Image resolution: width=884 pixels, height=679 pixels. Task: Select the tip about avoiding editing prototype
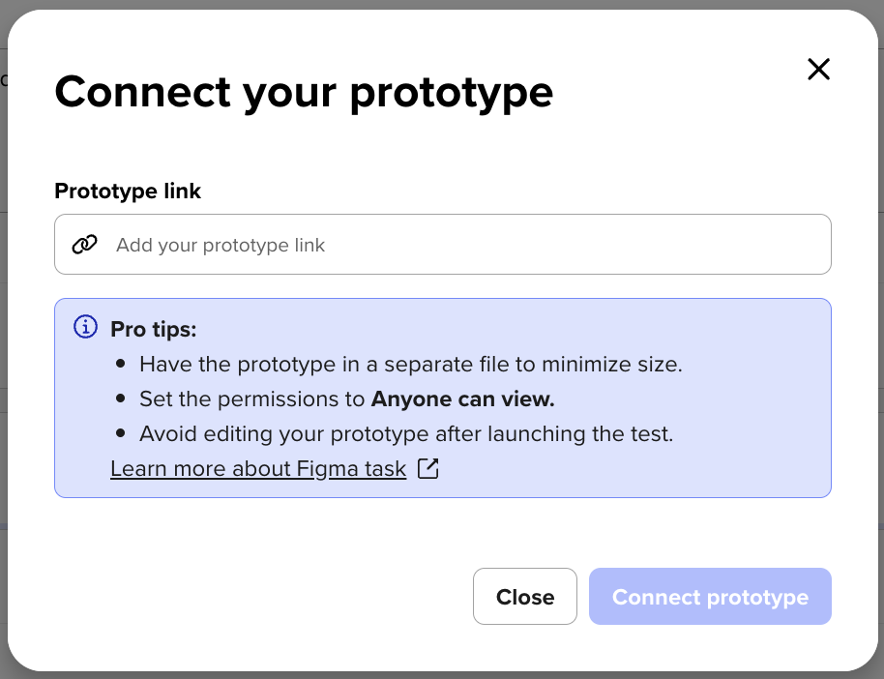click(406, 434)
